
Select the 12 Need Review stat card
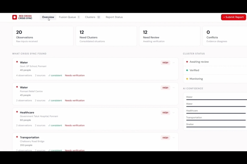[170, 36]
